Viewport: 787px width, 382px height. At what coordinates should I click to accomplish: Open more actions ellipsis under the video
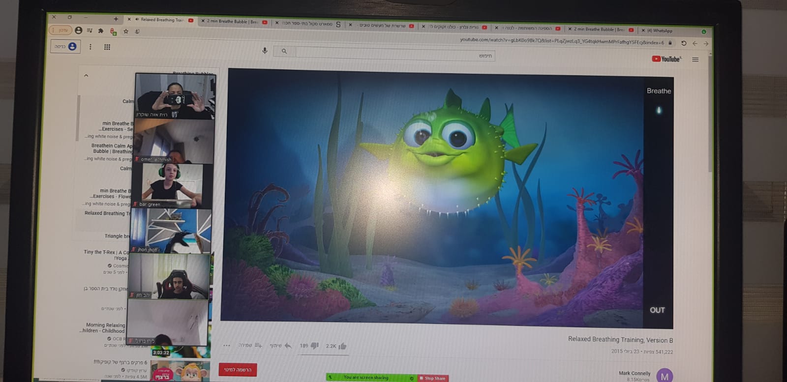(227, 345)
